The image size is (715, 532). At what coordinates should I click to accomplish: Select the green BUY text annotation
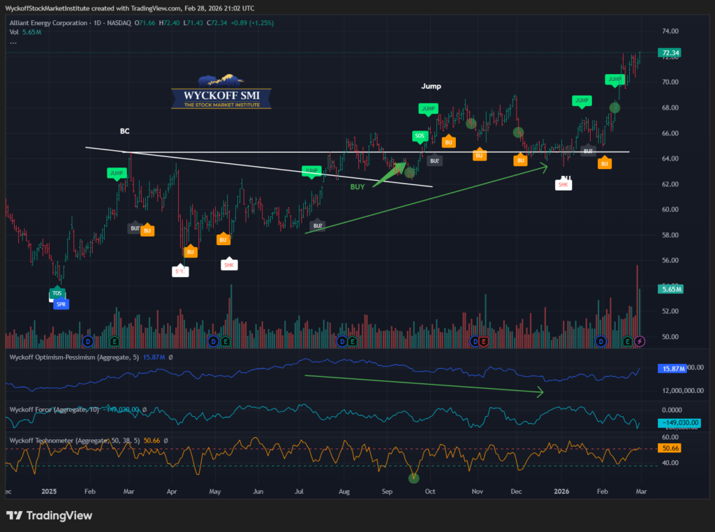coord(357,187)
